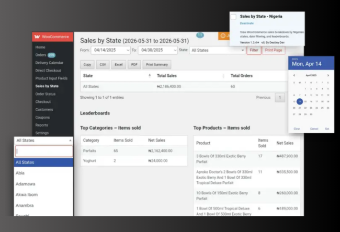Click the state search input field
The width and height of the screenshot is (340, 232).
point(44,151)
